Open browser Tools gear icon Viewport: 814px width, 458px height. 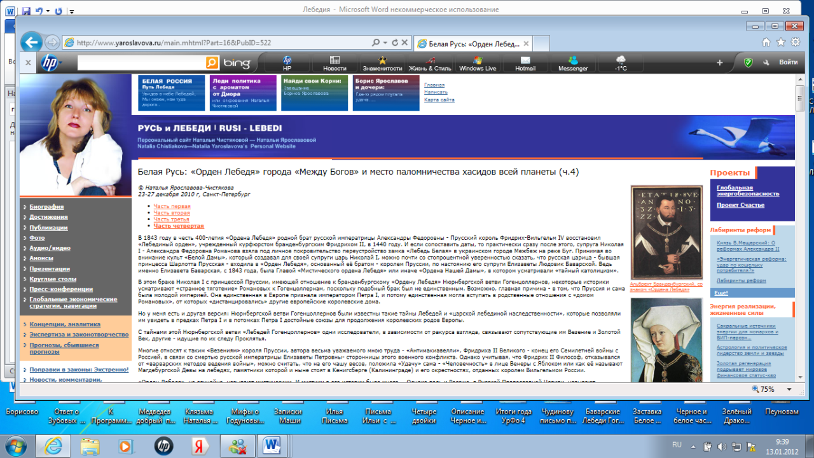pyautogui.click(x=796, y=42)
